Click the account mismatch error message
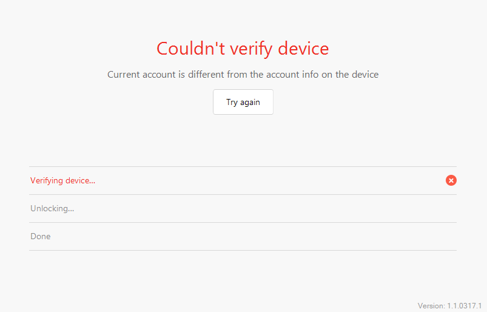The height and width of the screenshot is (312, 487). click(x=243, y=75)
